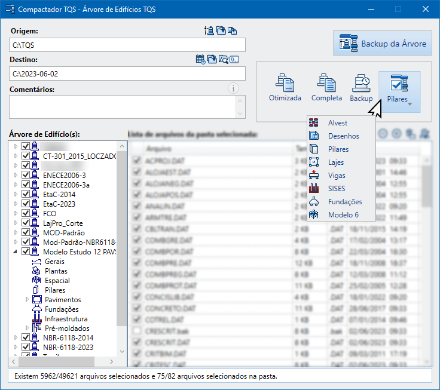This screenshot has height=390, width=440.
Task: Select Fundações in the dropdown menu
Action: point(344,202)
